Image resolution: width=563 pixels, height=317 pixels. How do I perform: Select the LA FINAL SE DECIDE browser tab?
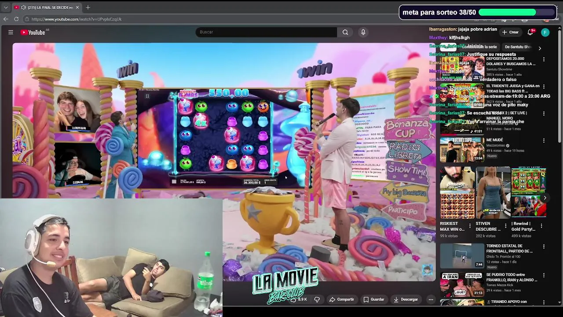[46, 7]
